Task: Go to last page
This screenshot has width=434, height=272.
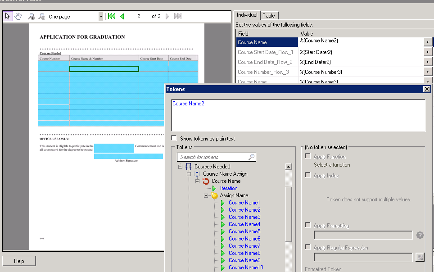Action: coord(178,16)
